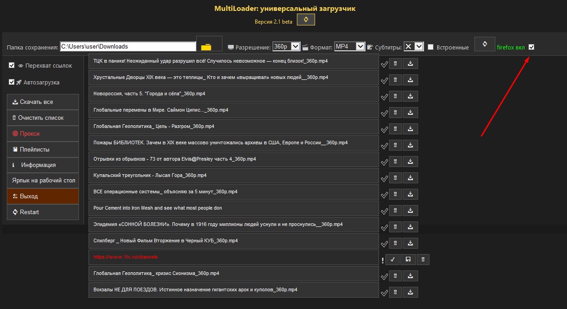This screenshot has width=567, height=309.
Task: Click the Restart button
Action: tap(43, 212)
